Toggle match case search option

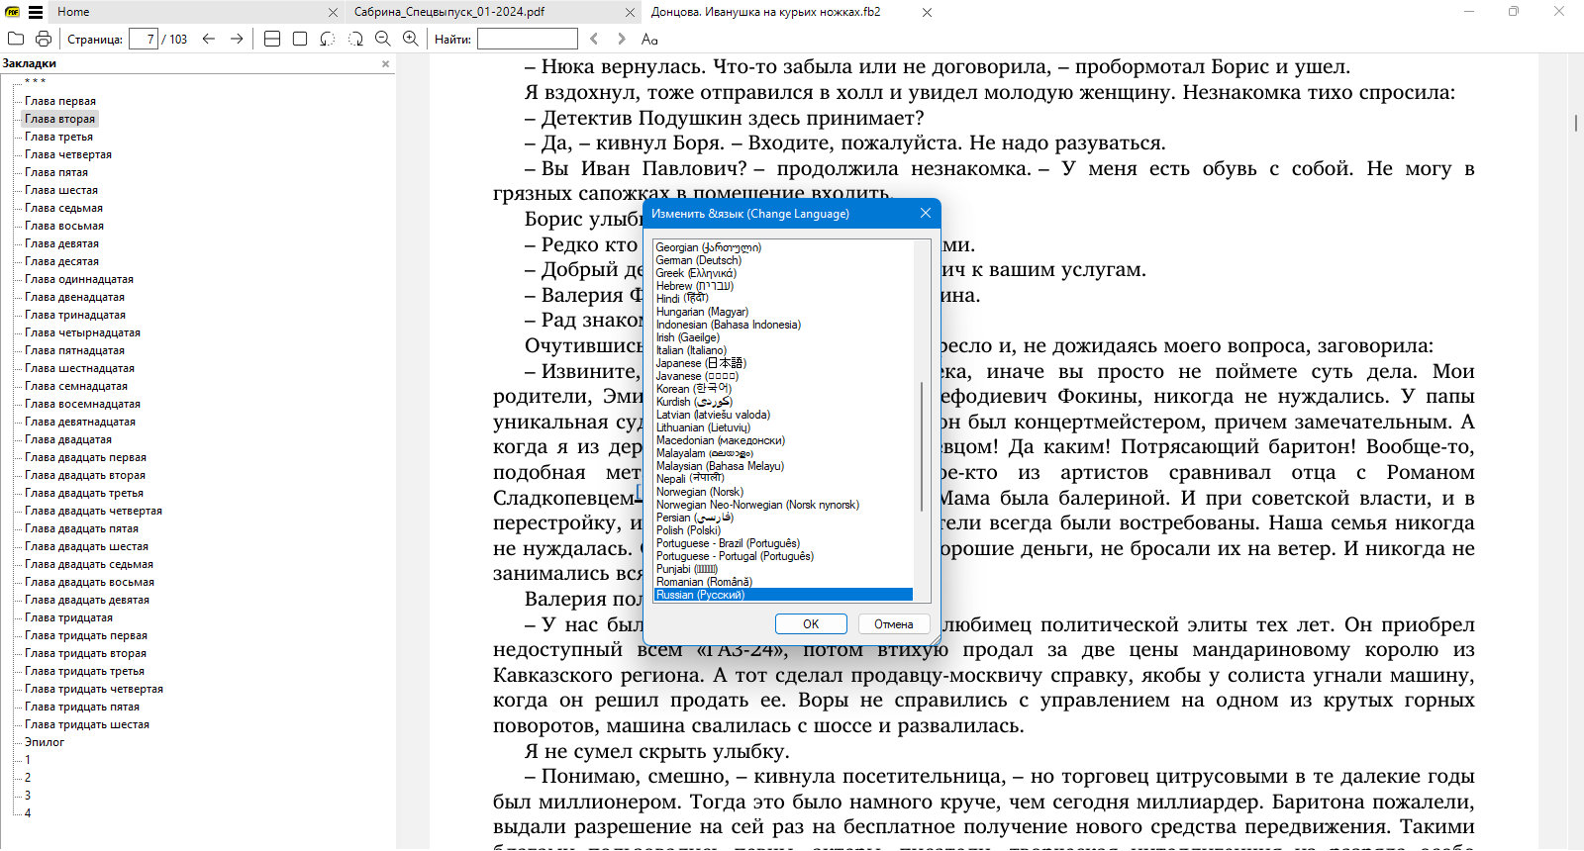coord(649,39)
